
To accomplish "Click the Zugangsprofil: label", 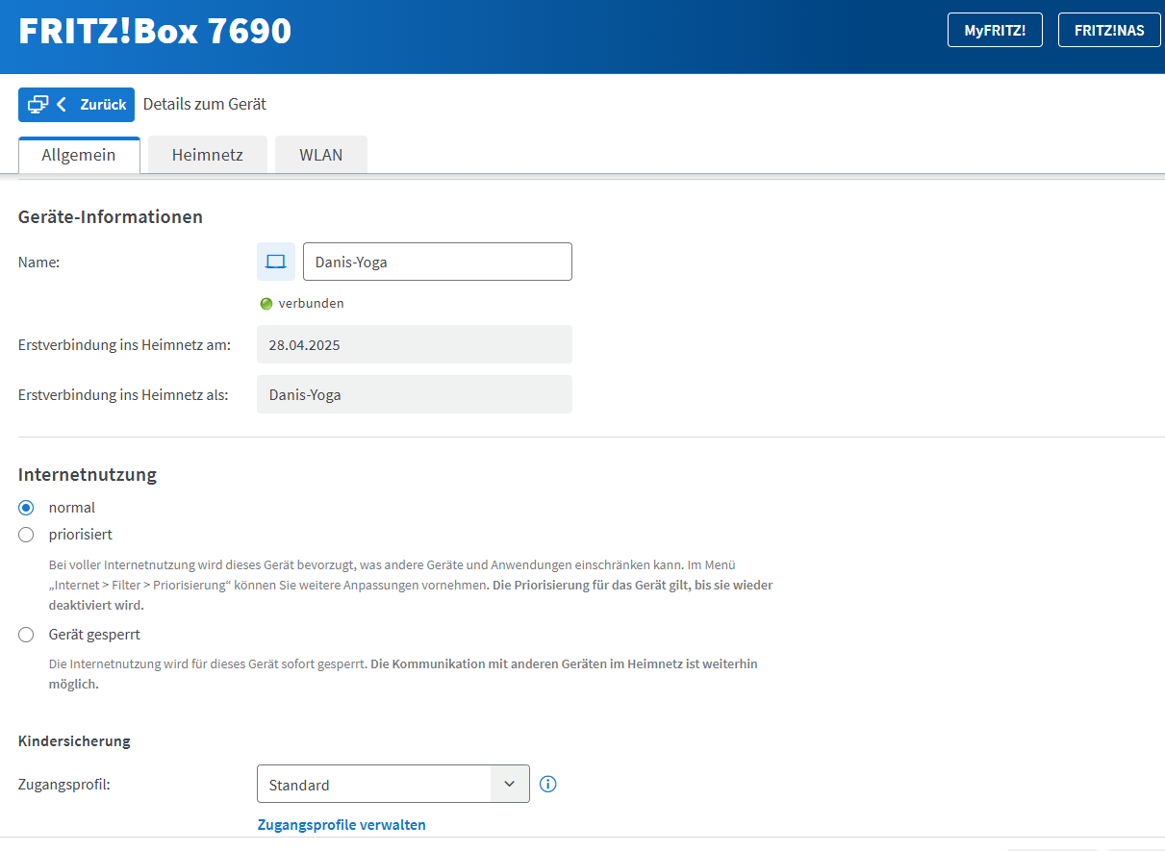I will pyautogui.click(x=64, y=785).
